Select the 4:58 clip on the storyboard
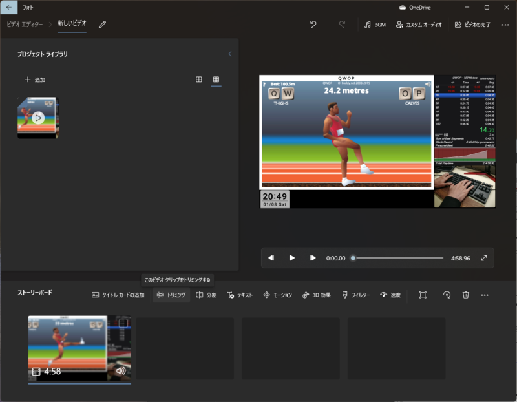Image resolution: width=517 pixels, height=402 pixels. click(x=79, y=348)
